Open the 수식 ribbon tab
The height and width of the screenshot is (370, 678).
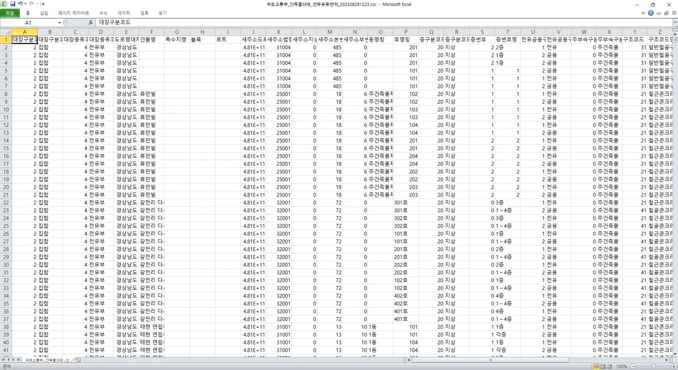pos(103,13)
